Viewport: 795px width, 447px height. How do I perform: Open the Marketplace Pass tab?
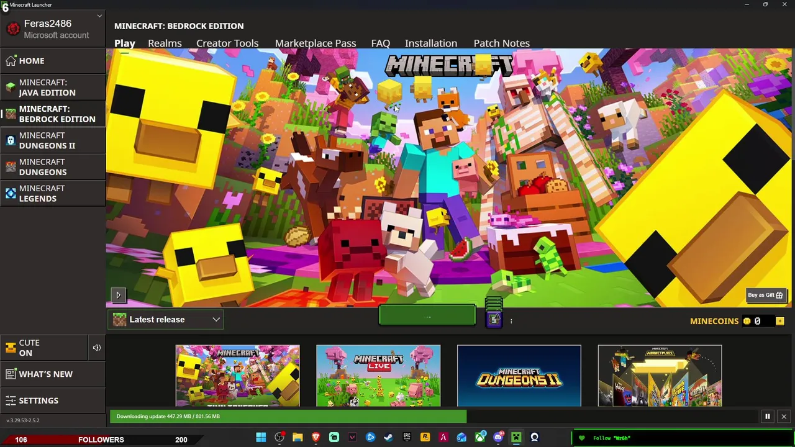point(316,43)
